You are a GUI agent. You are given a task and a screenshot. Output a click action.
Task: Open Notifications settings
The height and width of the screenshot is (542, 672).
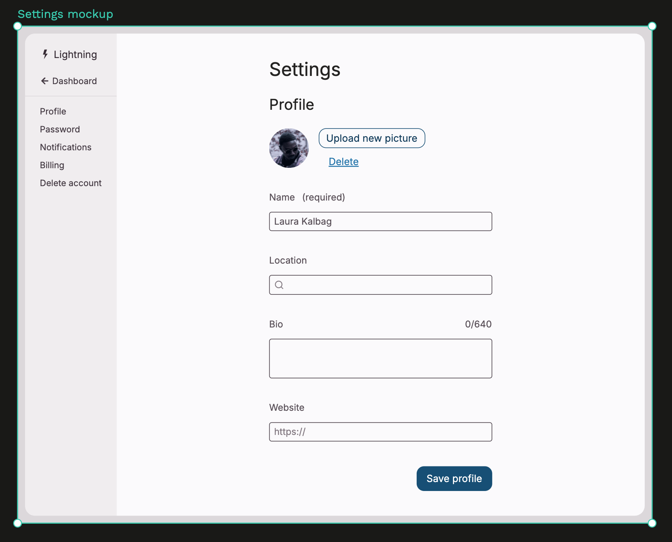(65, 147)
